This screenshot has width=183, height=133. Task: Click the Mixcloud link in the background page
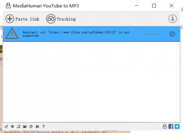click(x=43, y=132)
